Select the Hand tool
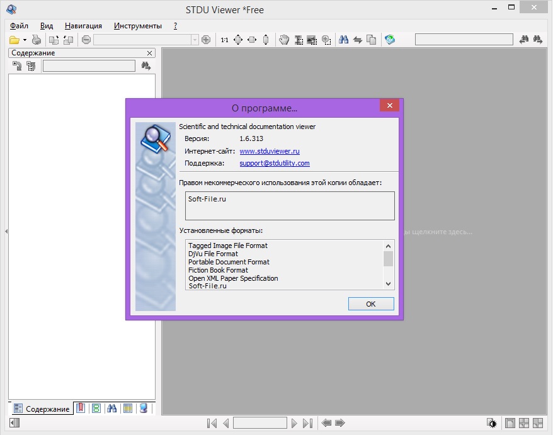Screen dimensions: 553x435 click(x=284, y=40)
